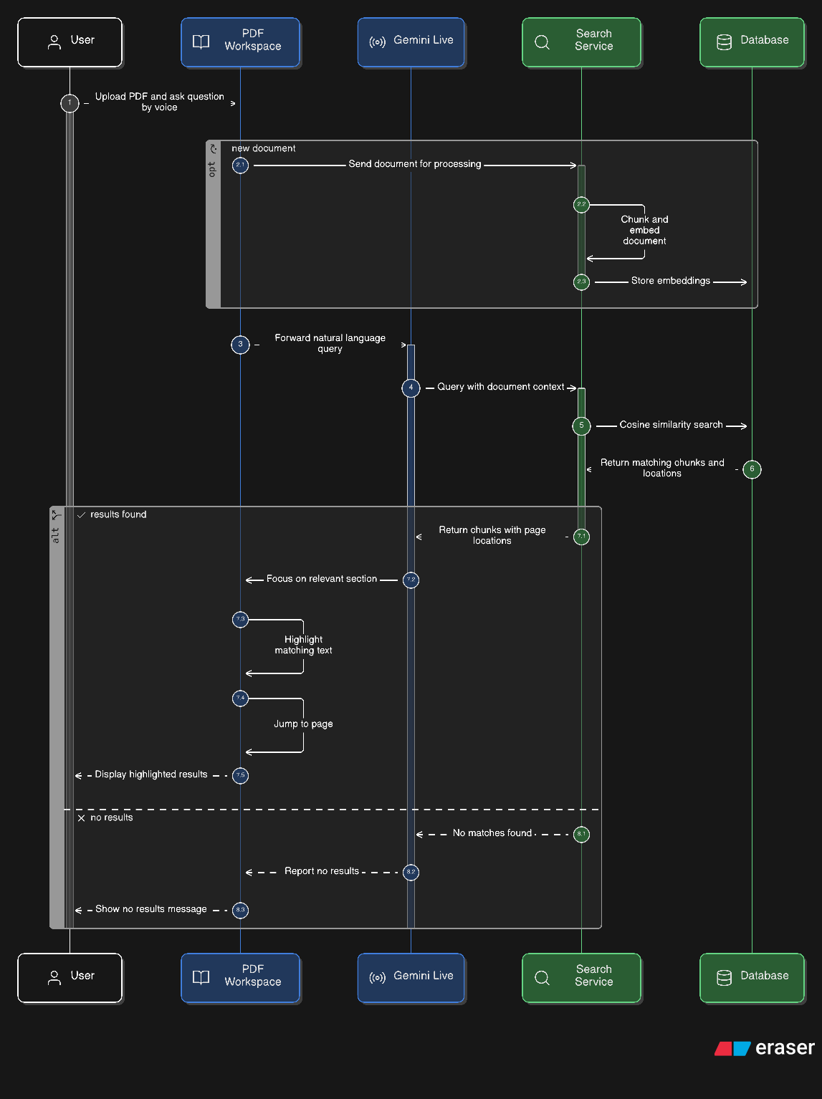Click the person icon in the top User box
The image size is (822, 1099).
coord(54,42)
